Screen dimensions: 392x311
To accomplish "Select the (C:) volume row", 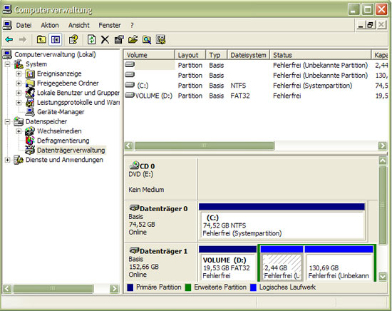I will (256, 86).
